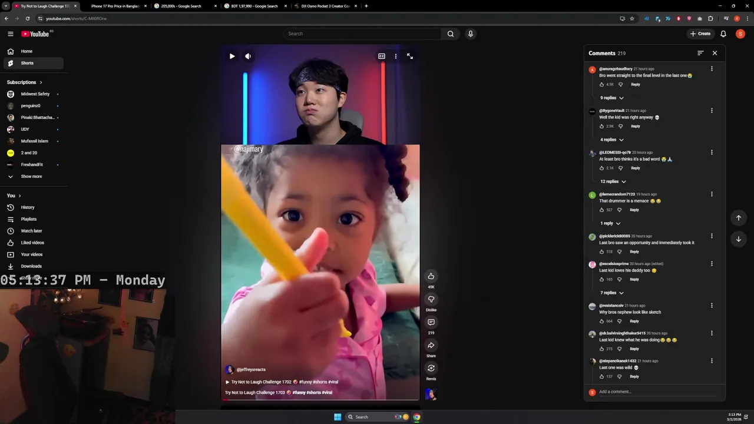Open the 'You' section header

point(14,196)
